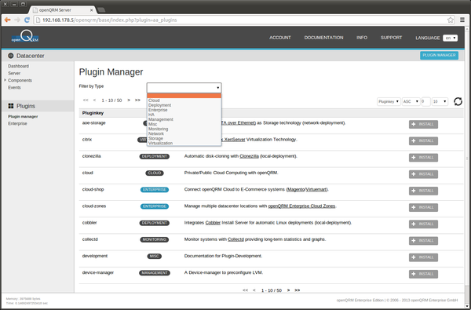Open the rows-per-page dropdown showing 10
Viewport: 471px width, 310px height.
(x=440, y=101)
